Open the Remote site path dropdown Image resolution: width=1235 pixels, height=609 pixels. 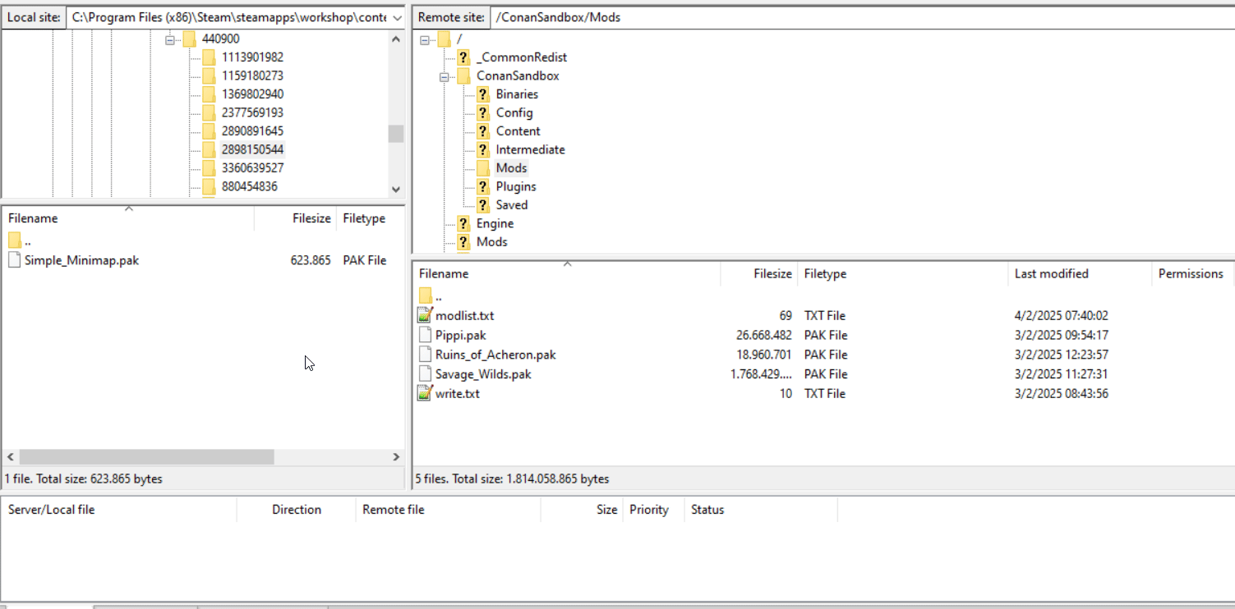1228,17
